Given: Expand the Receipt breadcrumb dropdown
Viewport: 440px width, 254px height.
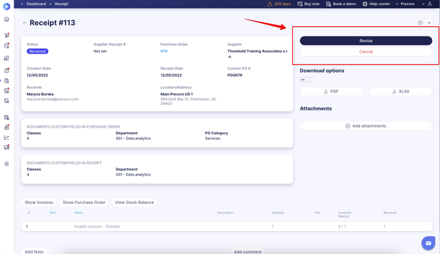Looking at the screenshot, I should tap(51, 4).
